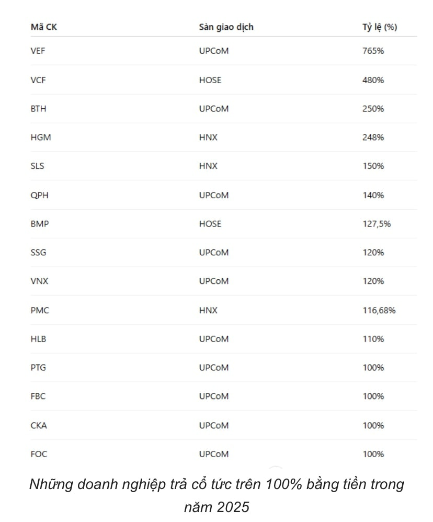Click the 110% ratio value
Image resolution: width=433 pixels, height=522 pixels.
[x=373, y=339]
